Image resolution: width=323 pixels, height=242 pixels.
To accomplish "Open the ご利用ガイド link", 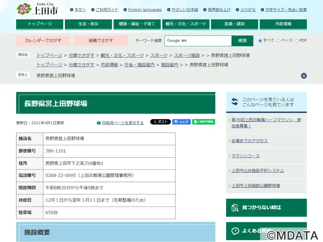I will click(x=107, y=10).
